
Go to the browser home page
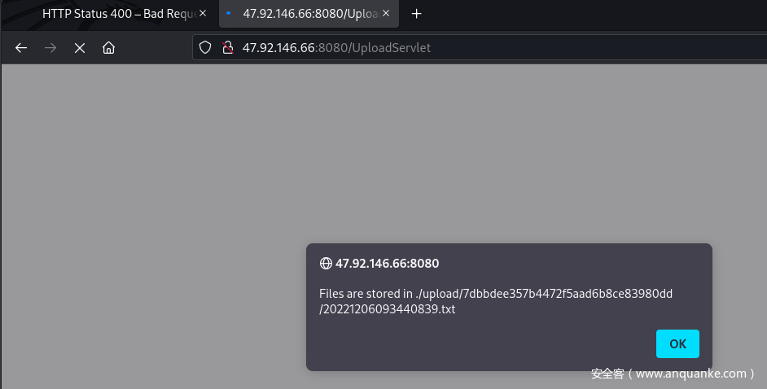click(108, 48)
